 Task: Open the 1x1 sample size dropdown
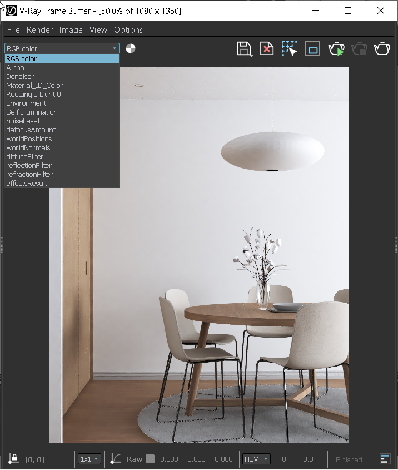pos(89,459)
